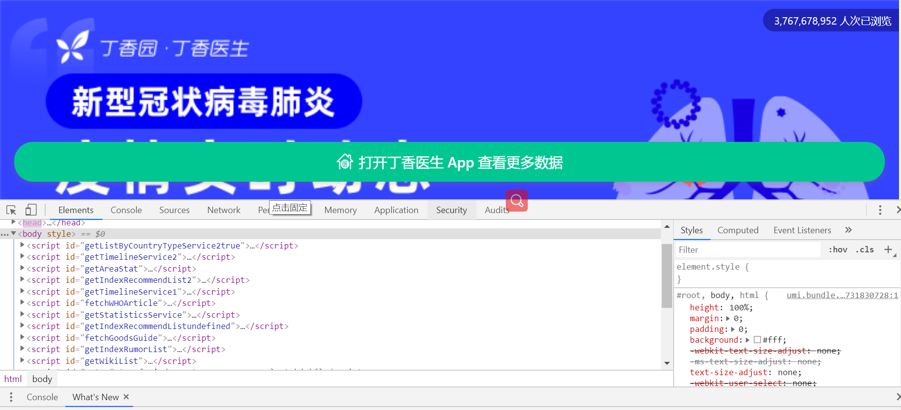901x410 pixels.
Task: Activate the inspect element picker icon
Action: pos(11,210)
